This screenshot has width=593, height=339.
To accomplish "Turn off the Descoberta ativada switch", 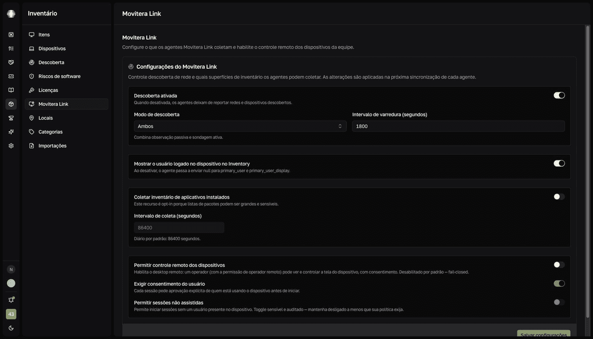I will [559, 95].
